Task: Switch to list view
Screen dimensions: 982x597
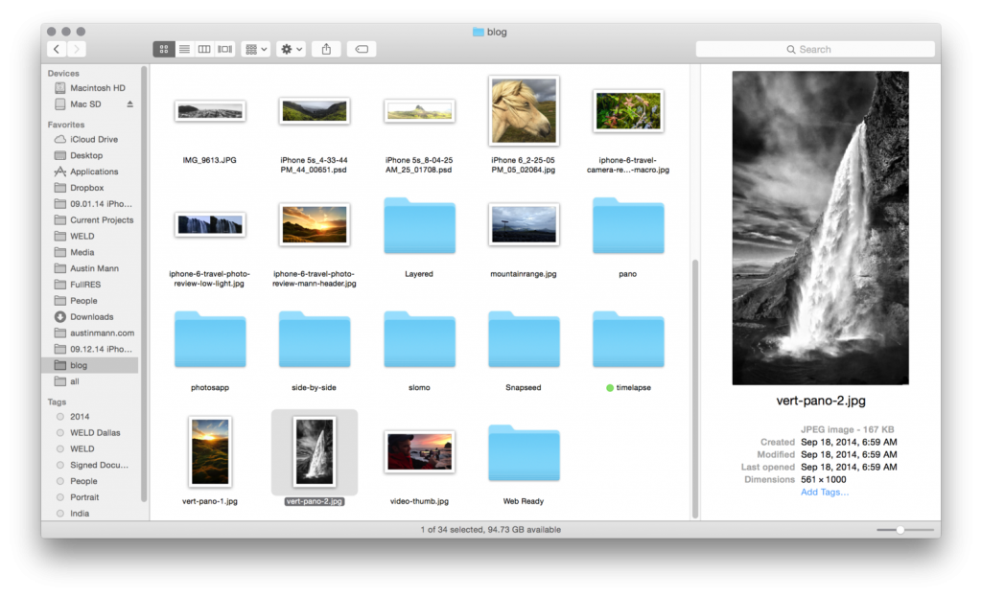Action: [183, 49]
